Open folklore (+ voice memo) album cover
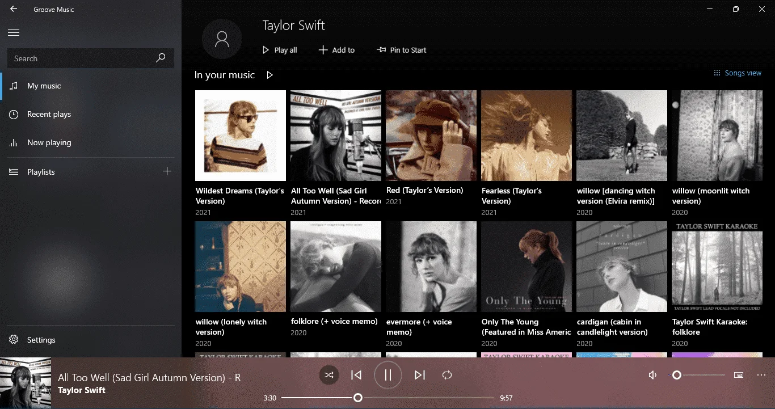Image resolution: width=775 pixels, height=409 pixels. coord(336,267)
